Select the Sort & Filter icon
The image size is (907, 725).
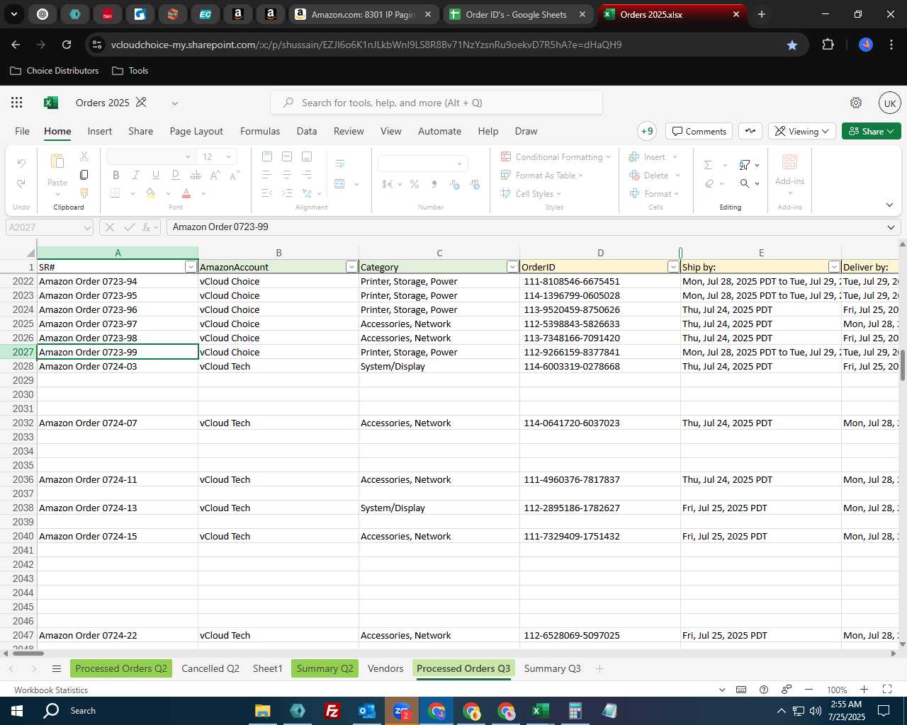point(745,164)
